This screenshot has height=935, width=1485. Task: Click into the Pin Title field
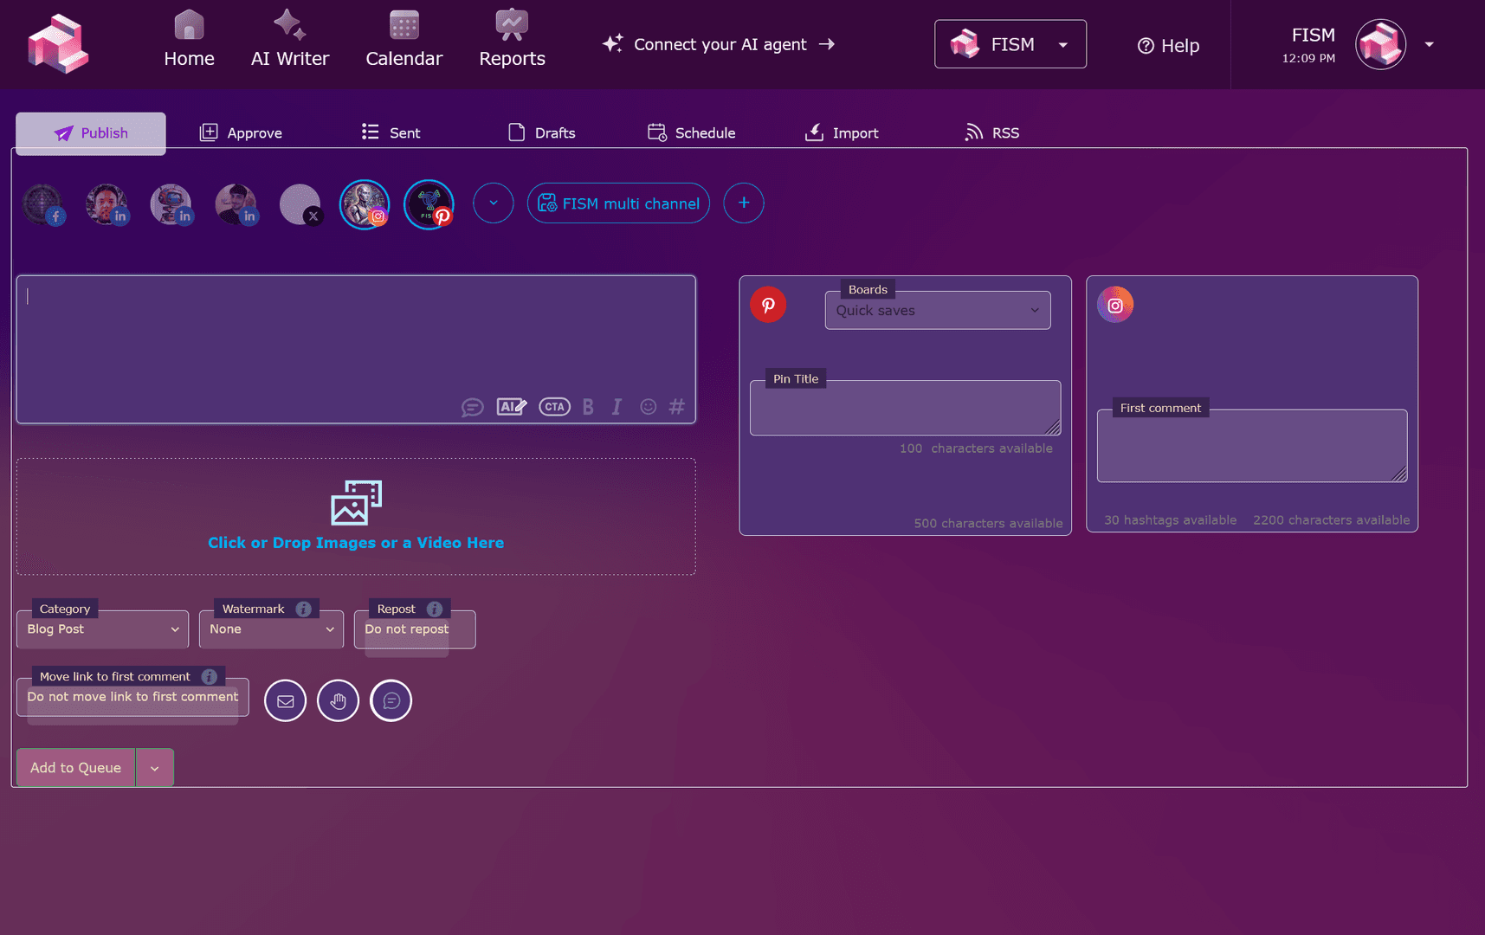point(905,408)
